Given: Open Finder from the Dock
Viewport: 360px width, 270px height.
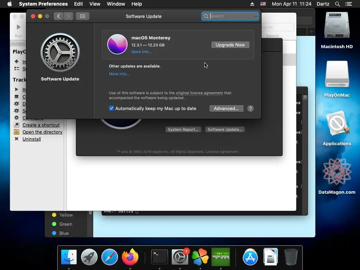Looking at the screenshot, I should pos(69,257).
